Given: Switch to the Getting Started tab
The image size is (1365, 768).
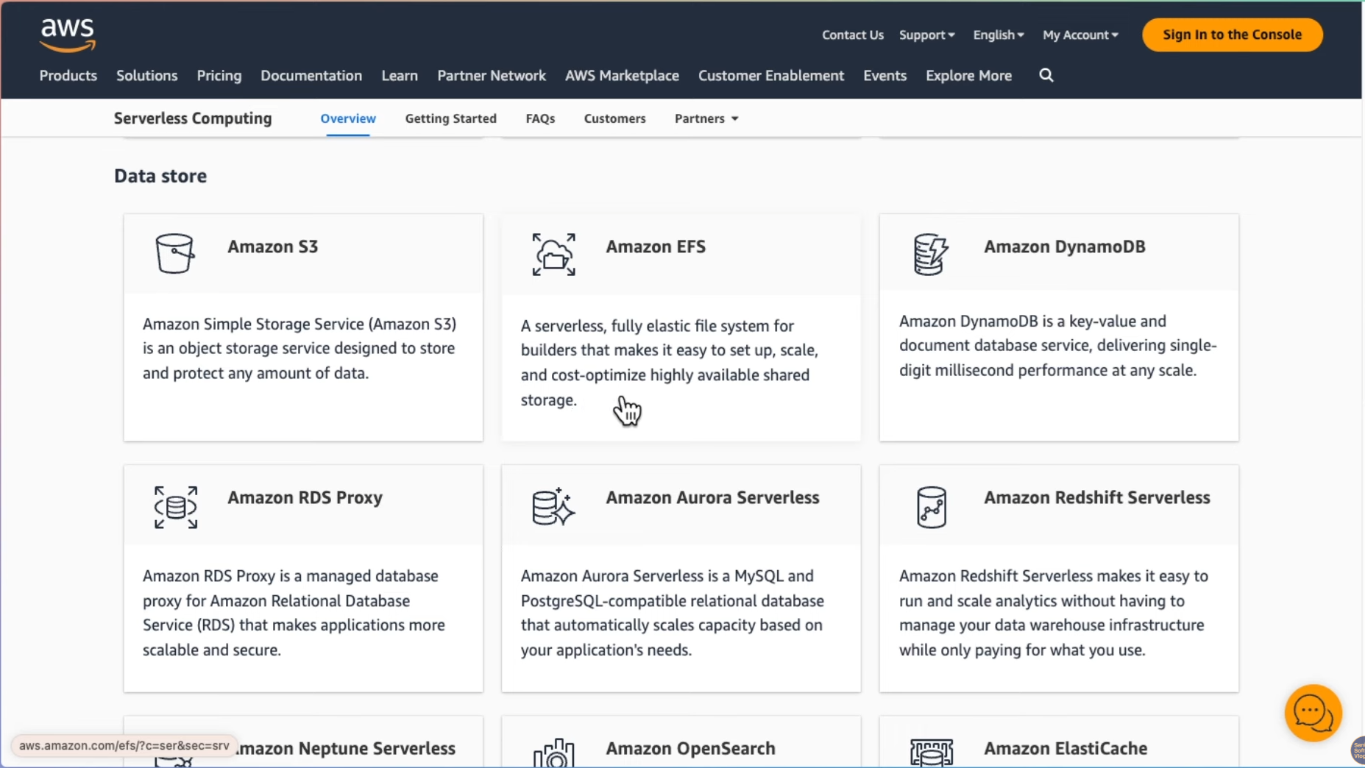Looking at the screenshot, I should (x=450, y=118).
